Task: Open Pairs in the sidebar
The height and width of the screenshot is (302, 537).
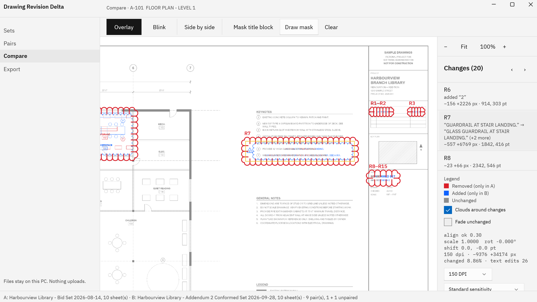Action: pos(50,44)
